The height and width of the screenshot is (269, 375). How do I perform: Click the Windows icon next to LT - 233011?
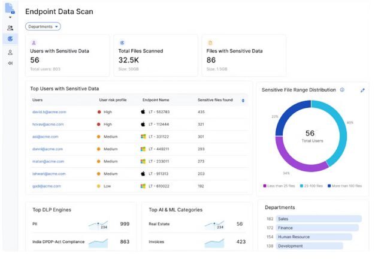coord(143,161)
